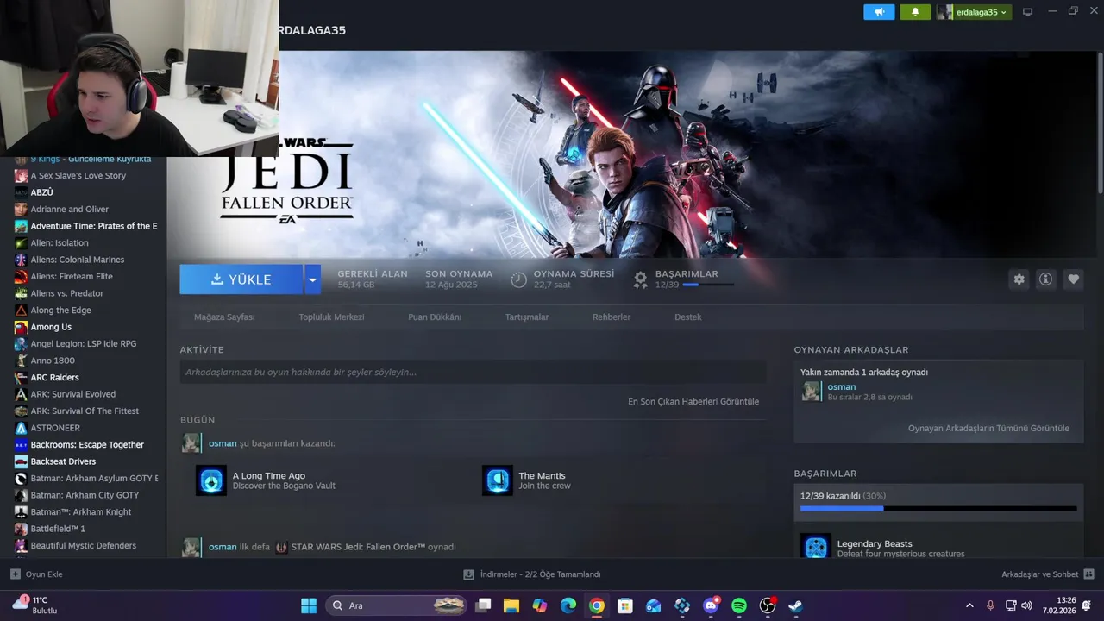Open the Windows Start menu

point(309,605)
